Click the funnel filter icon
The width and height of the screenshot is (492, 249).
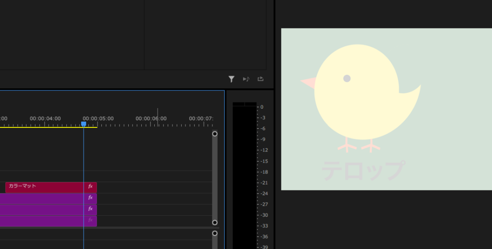point(231,79)
